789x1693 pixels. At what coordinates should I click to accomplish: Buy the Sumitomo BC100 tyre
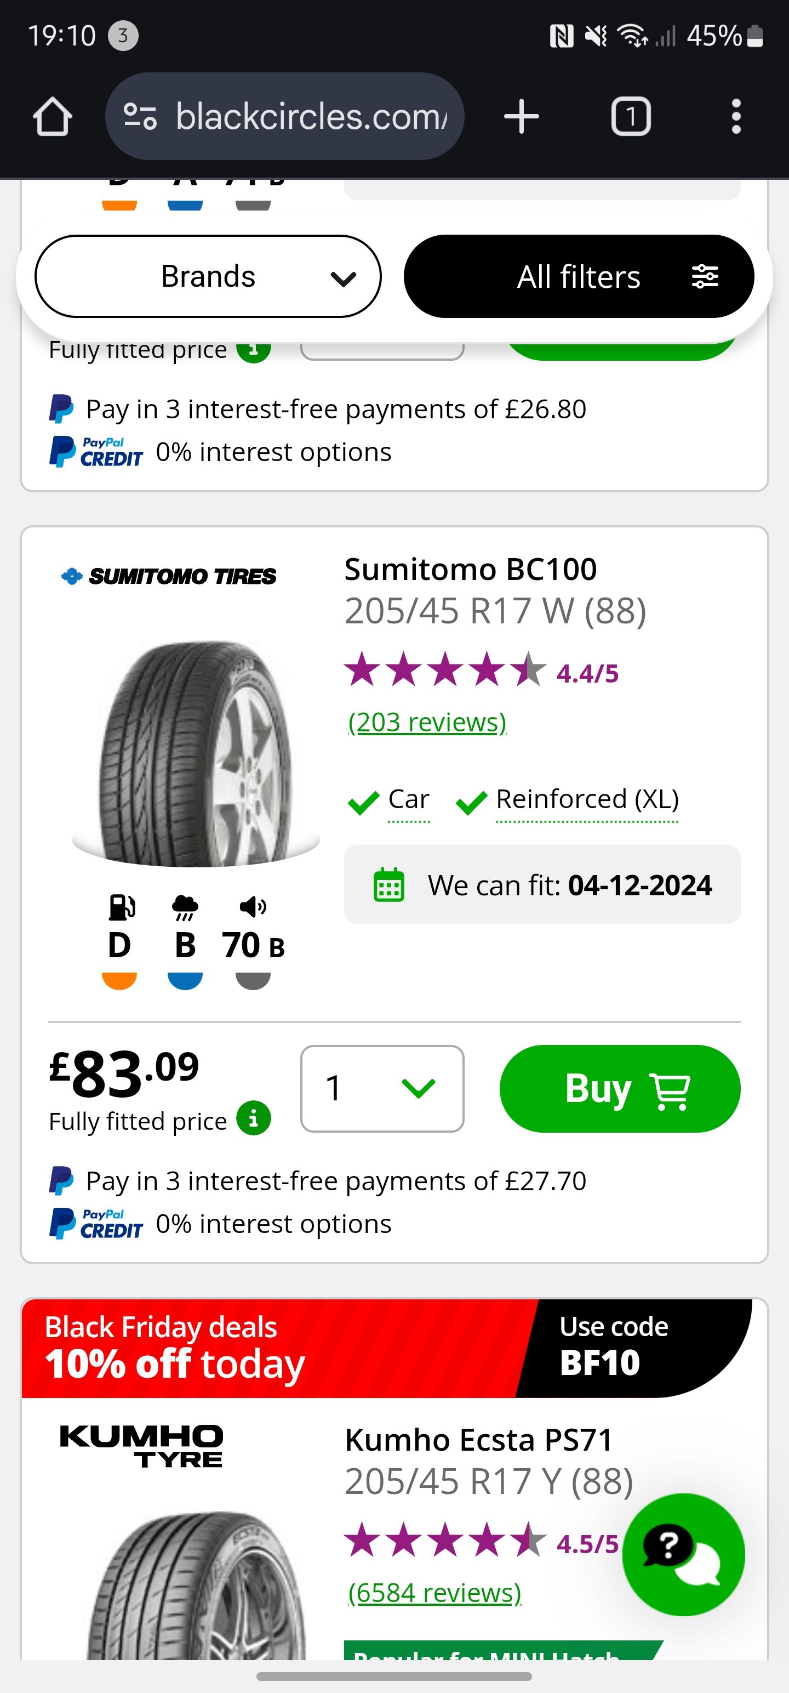[x=620, y=1088]
